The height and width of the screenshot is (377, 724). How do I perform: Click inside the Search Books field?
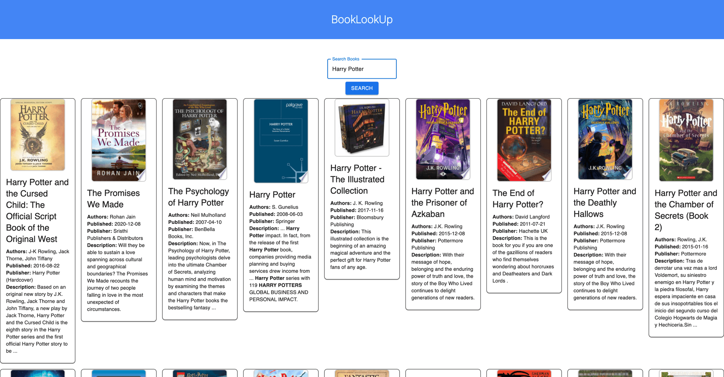click(362, 69)
